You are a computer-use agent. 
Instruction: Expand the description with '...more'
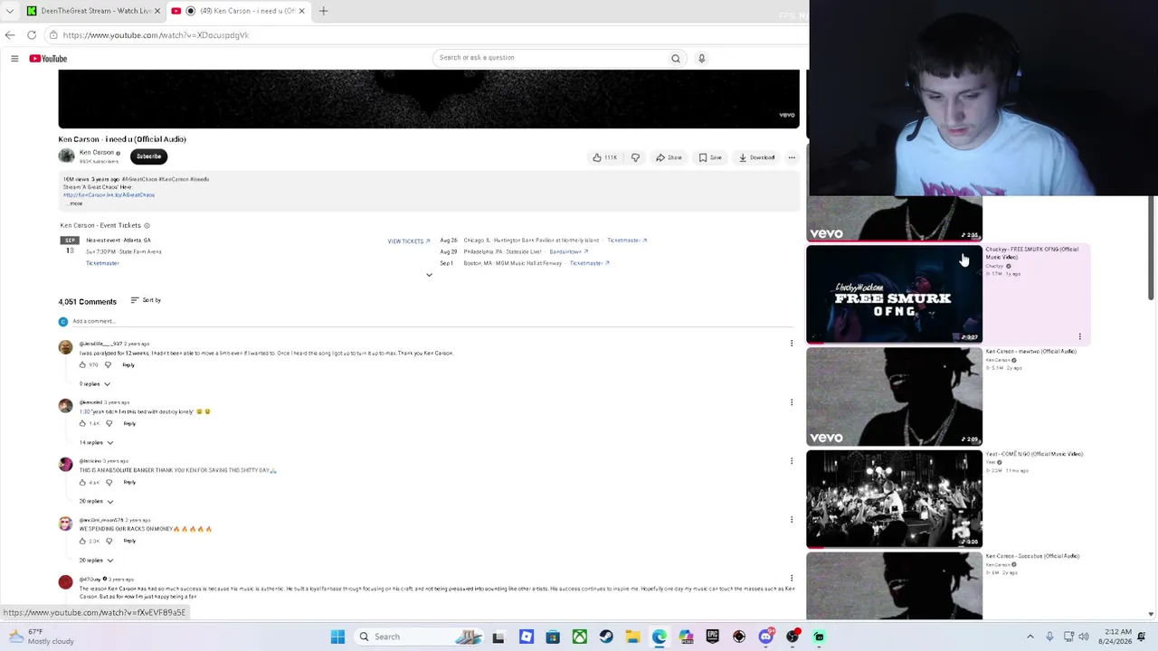[75, 203]
